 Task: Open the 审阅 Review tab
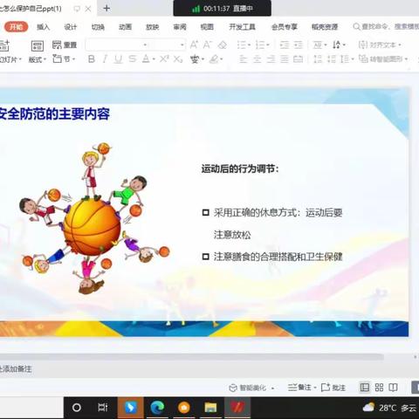[180, 27]
